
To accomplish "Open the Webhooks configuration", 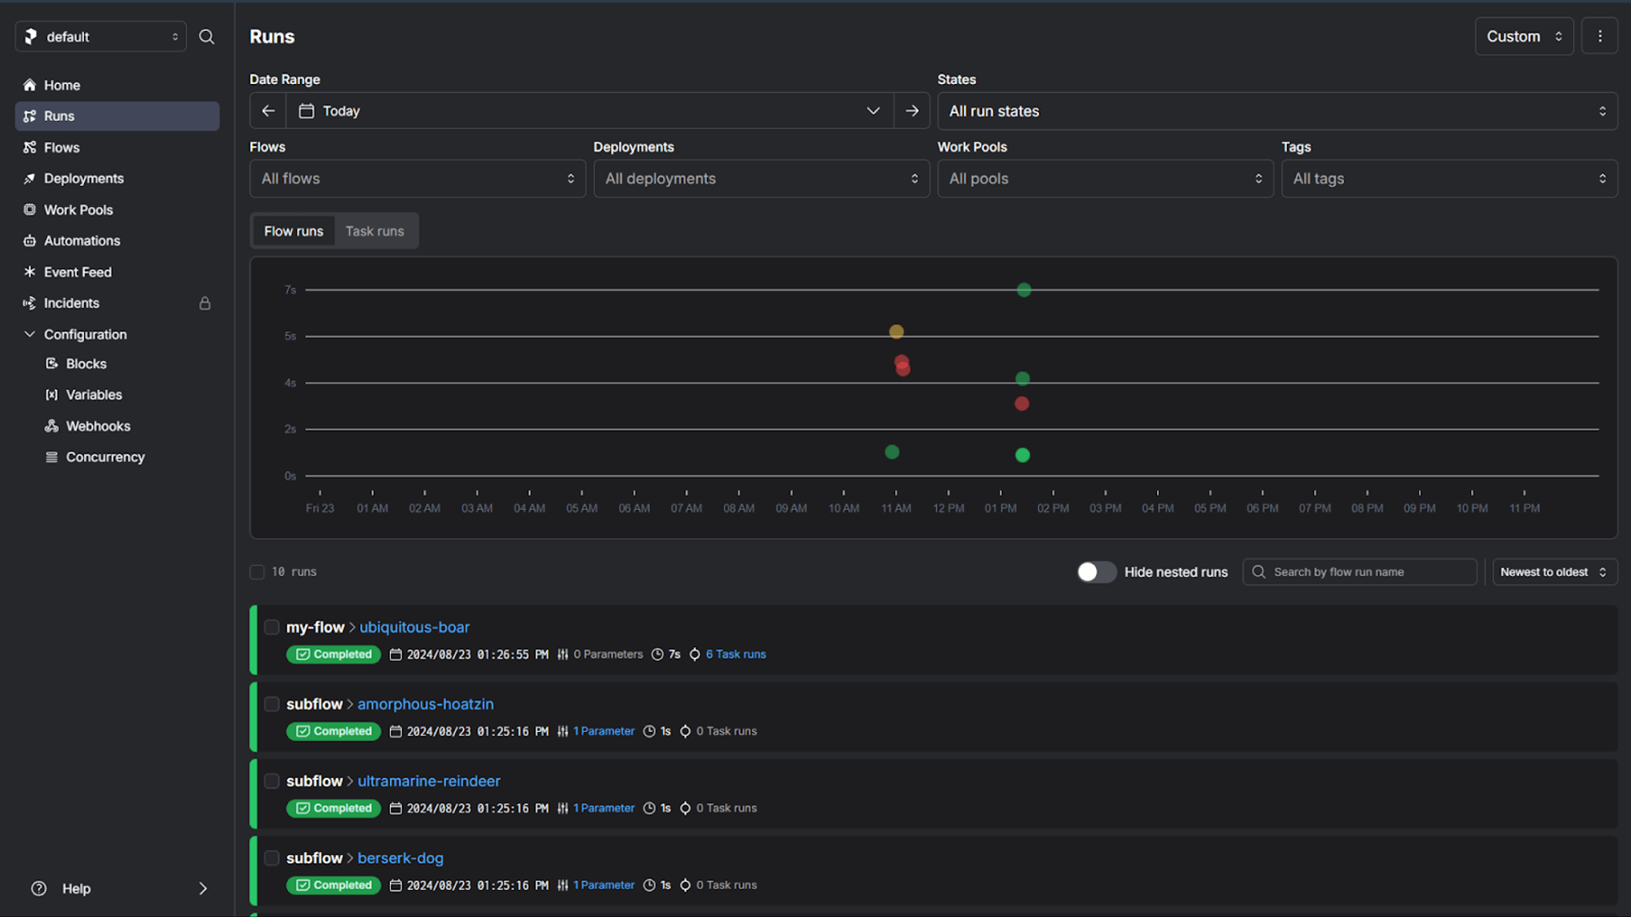I will [x=97, y=425].
